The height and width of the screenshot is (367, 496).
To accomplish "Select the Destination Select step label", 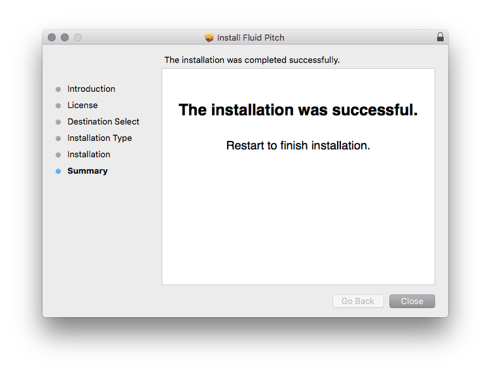I will click(103, 122).
